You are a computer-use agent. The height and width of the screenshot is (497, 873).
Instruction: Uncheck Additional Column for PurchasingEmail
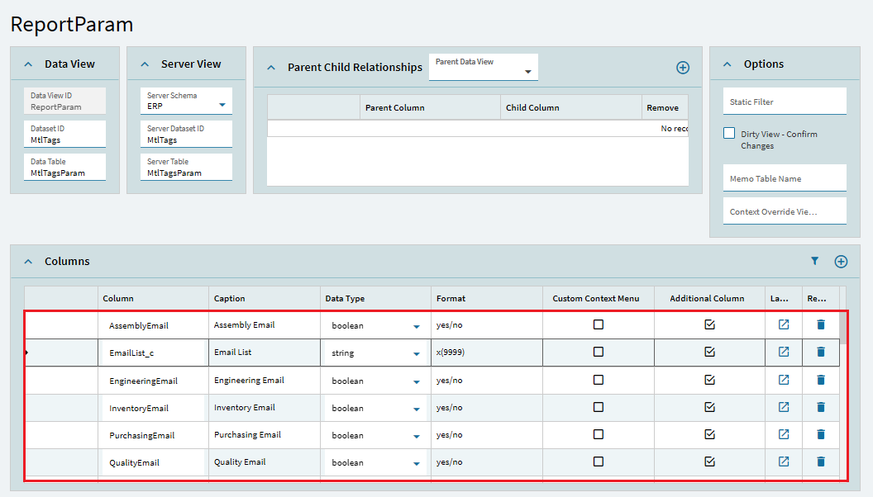pyautogui.click(x=709, y=434)
